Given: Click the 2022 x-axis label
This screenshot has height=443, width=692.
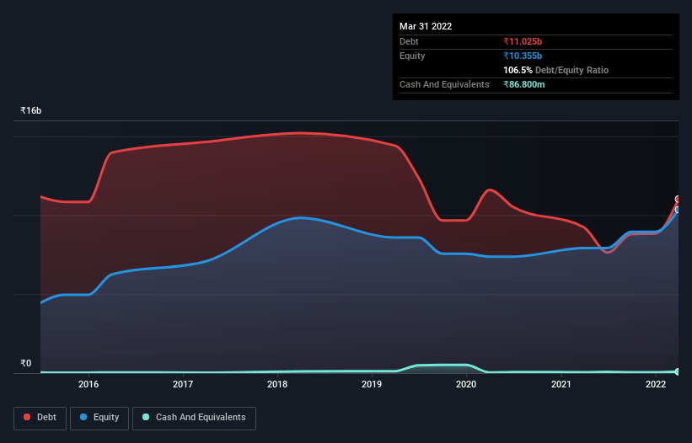Looking at the screenshot, I should click(656, 384).
